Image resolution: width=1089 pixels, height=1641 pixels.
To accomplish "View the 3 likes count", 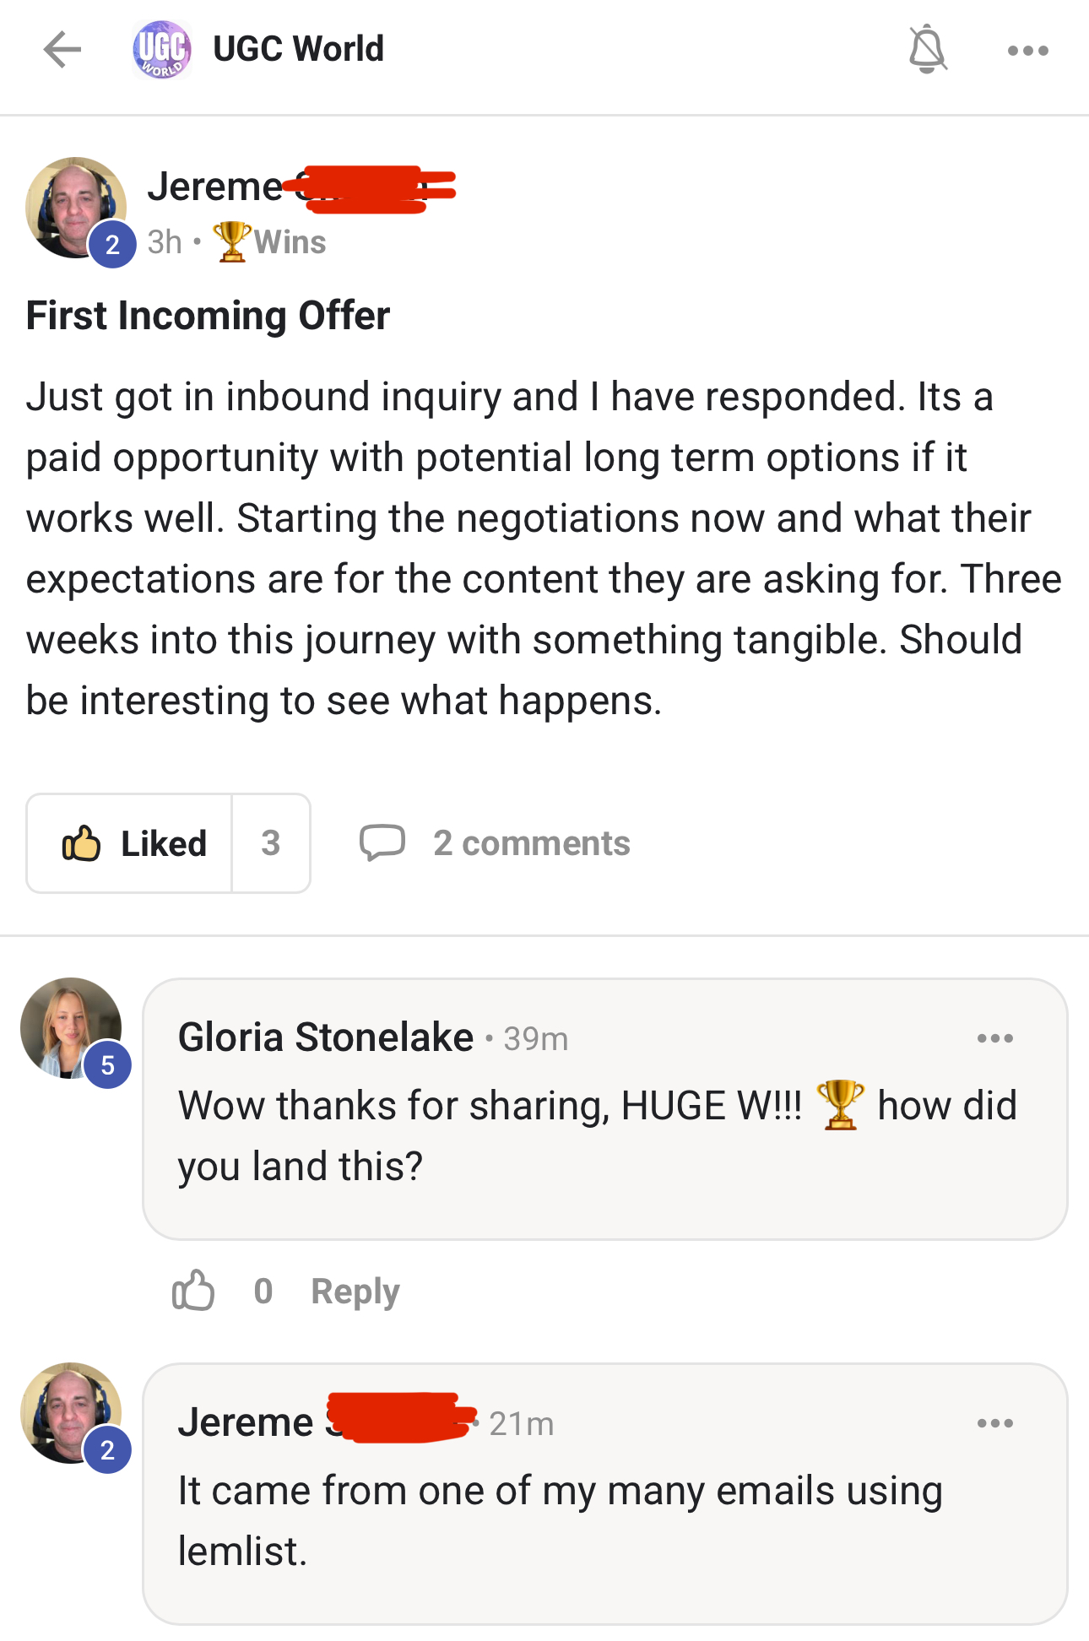I will pos(270,843).
